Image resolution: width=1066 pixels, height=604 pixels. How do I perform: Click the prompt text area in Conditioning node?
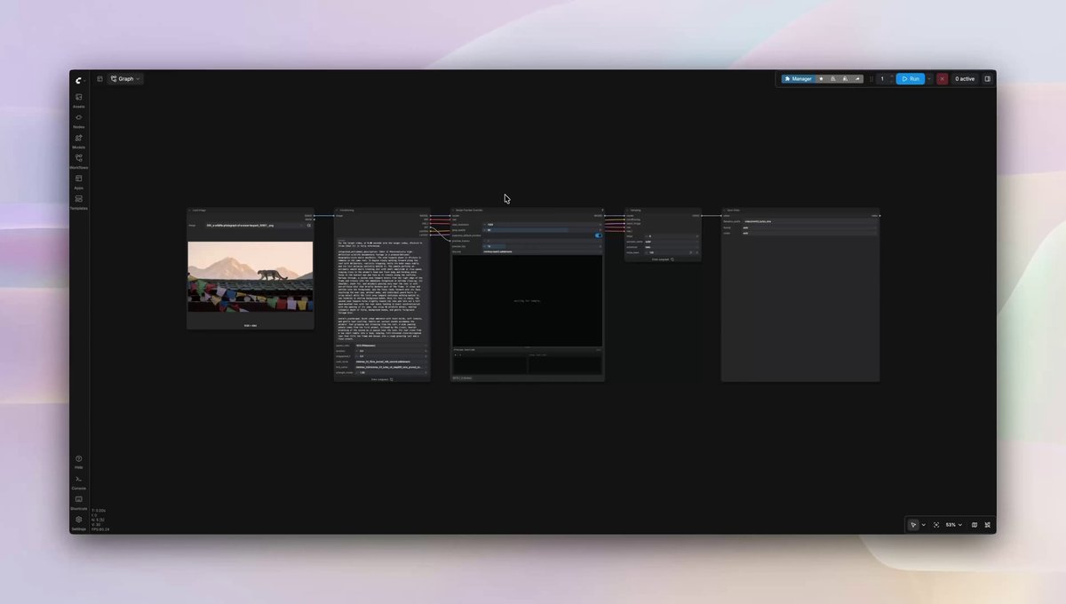point(382,290)
